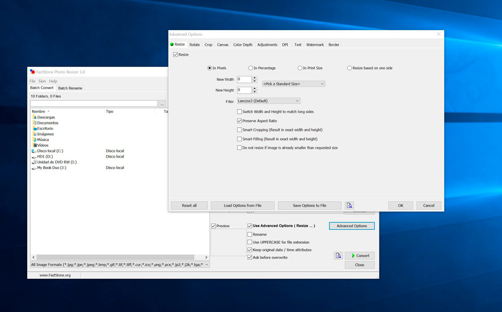Click the Save Options to File button
The height and width of the screenshot is (312, 502).
pos(309,206)
